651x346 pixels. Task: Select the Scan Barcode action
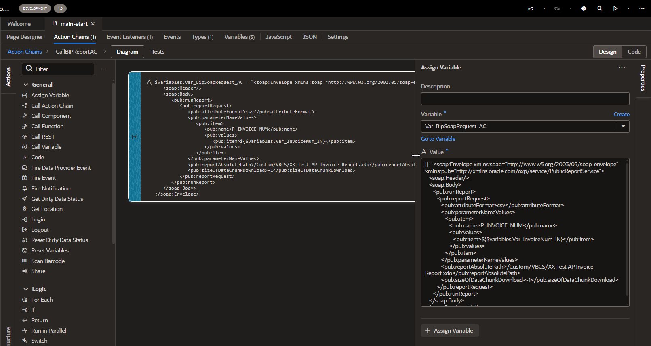click(x=48, y=261)
